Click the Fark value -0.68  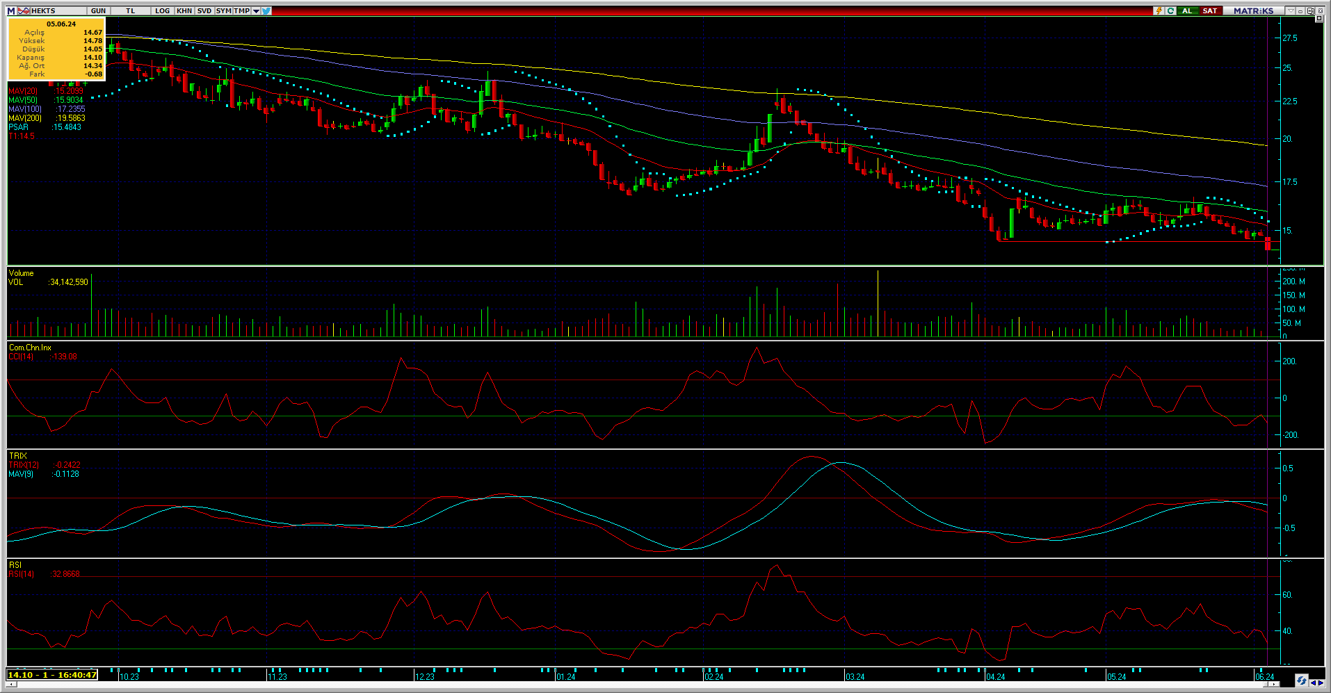(x=94, y=74)
